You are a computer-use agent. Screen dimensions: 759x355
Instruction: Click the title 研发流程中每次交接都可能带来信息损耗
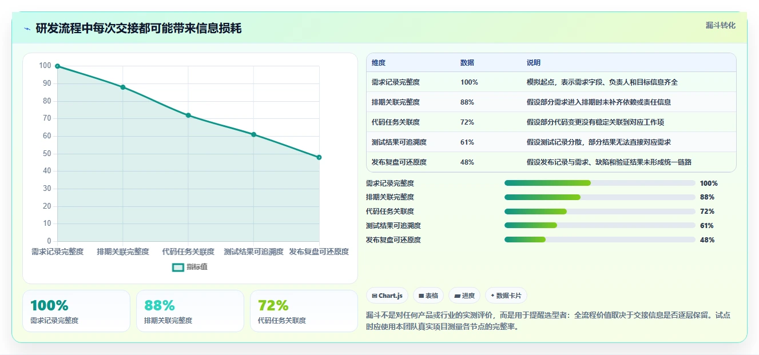(138, 29)
